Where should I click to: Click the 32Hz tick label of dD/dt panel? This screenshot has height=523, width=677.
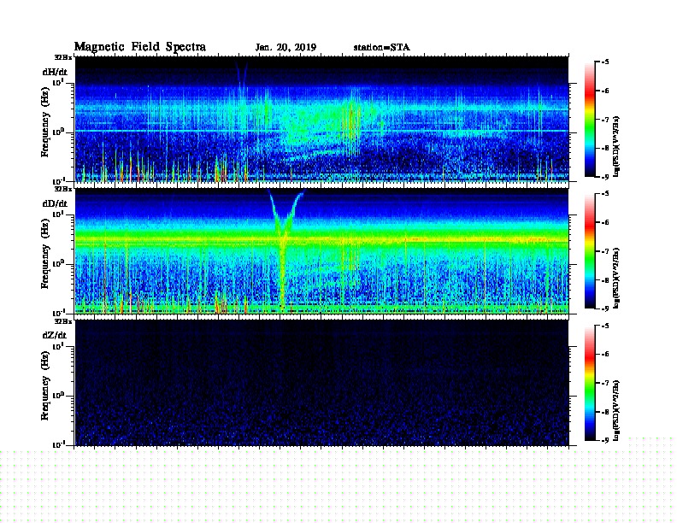coord(63,189)
